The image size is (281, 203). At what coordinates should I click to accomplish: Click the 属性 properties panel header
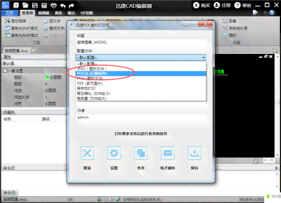click(34, 57)
